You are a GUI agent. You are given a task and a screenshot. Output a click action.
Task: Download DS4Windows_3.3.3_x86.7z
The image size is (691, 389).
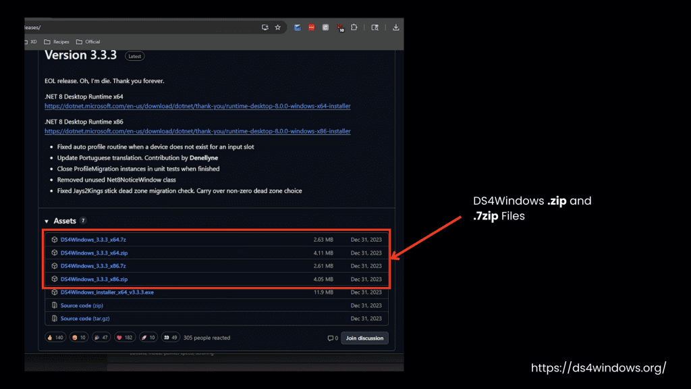[93, 266]
